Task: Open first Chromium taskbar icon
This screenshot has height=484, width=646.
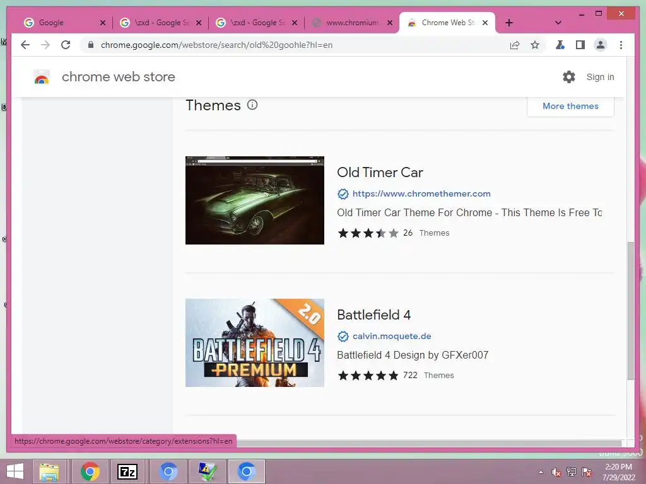Action: 168,471
